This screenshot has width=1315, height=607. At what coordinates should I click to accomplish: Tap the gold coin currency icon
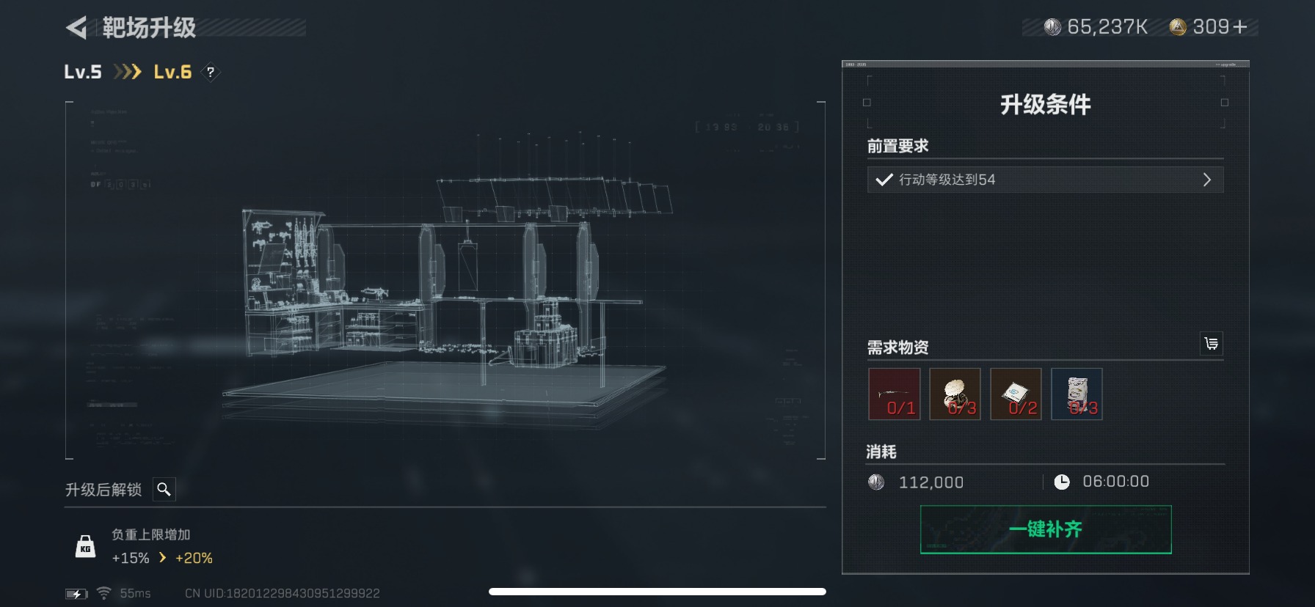point(1178,27)
